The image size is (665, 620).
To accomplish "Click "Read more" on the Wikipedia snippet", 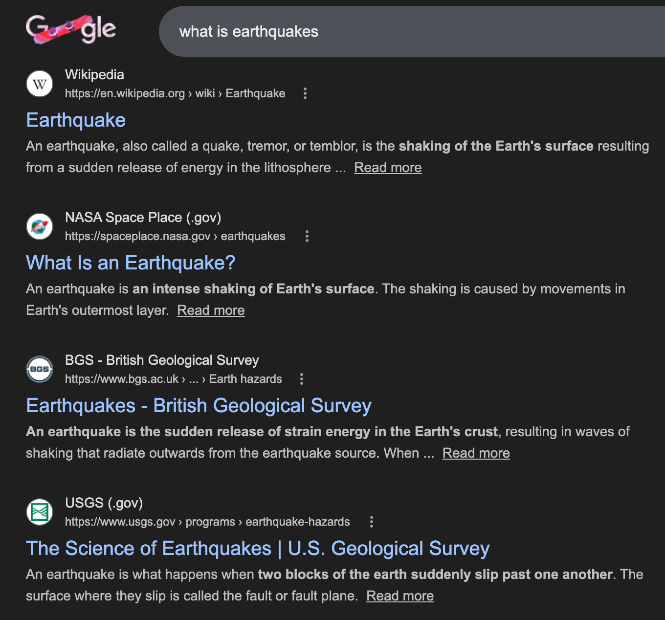I will [388, 168].
